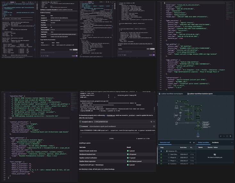235x183 pixels.
Task: Copy the Accepted edits entry using its copy icon
Action: pyautogui.click(x=151, y=122)
